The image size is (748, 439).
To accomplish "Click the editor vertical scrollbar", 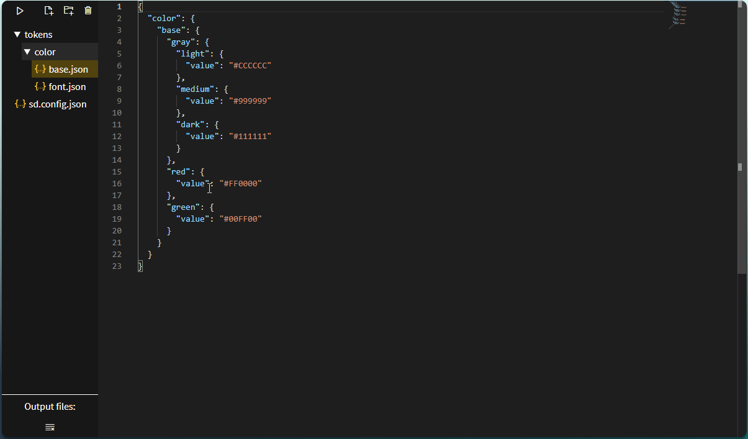I will tap(741, 166).
